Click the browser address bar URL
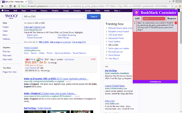Screen dimensions: 182x113 95,6
